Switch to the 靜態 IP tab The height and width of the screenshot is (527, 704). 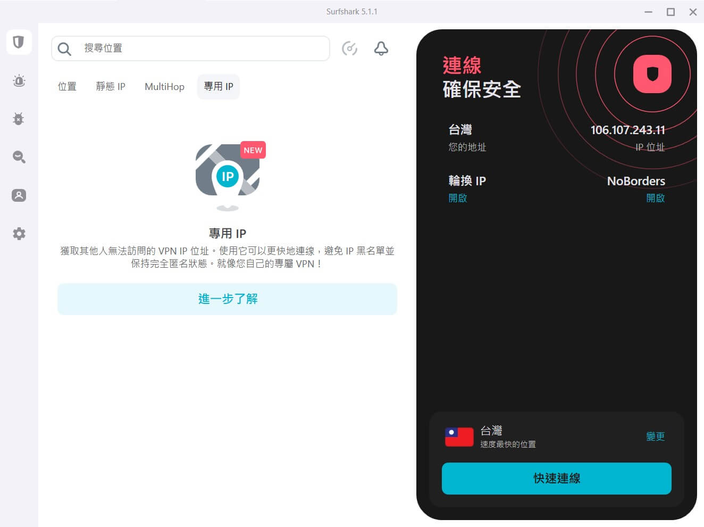pos(111,87)
